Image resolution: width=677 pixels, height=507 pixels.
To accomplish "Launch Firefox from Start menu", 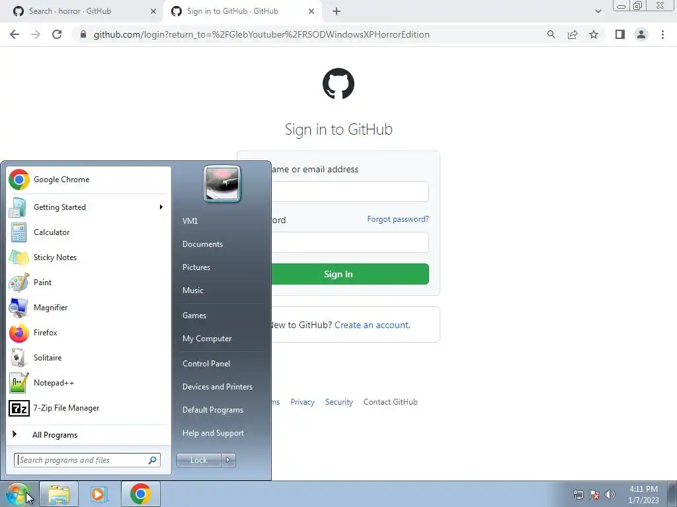I will [89, 333].
